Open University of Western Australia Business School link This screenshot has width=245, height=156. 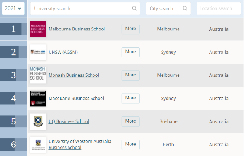click(x=80, y=144)
